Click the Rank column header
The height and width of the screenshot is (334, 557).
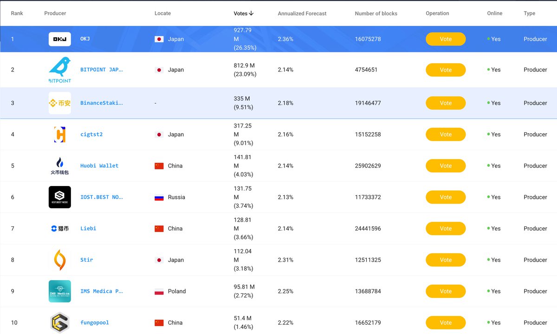tap(17, 13)
